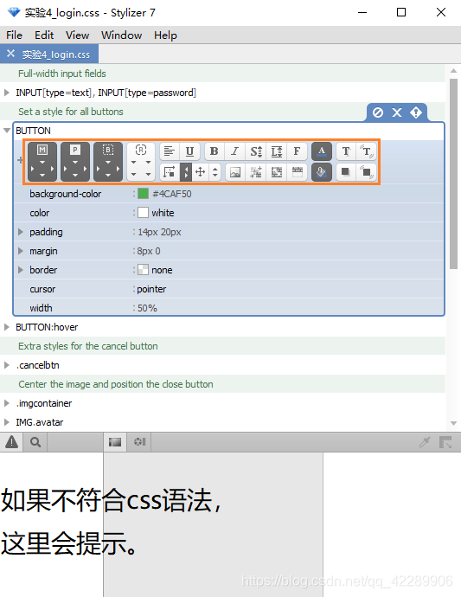Click the background-repeat tile icon

pyautogui.click(x=277, y=172)
